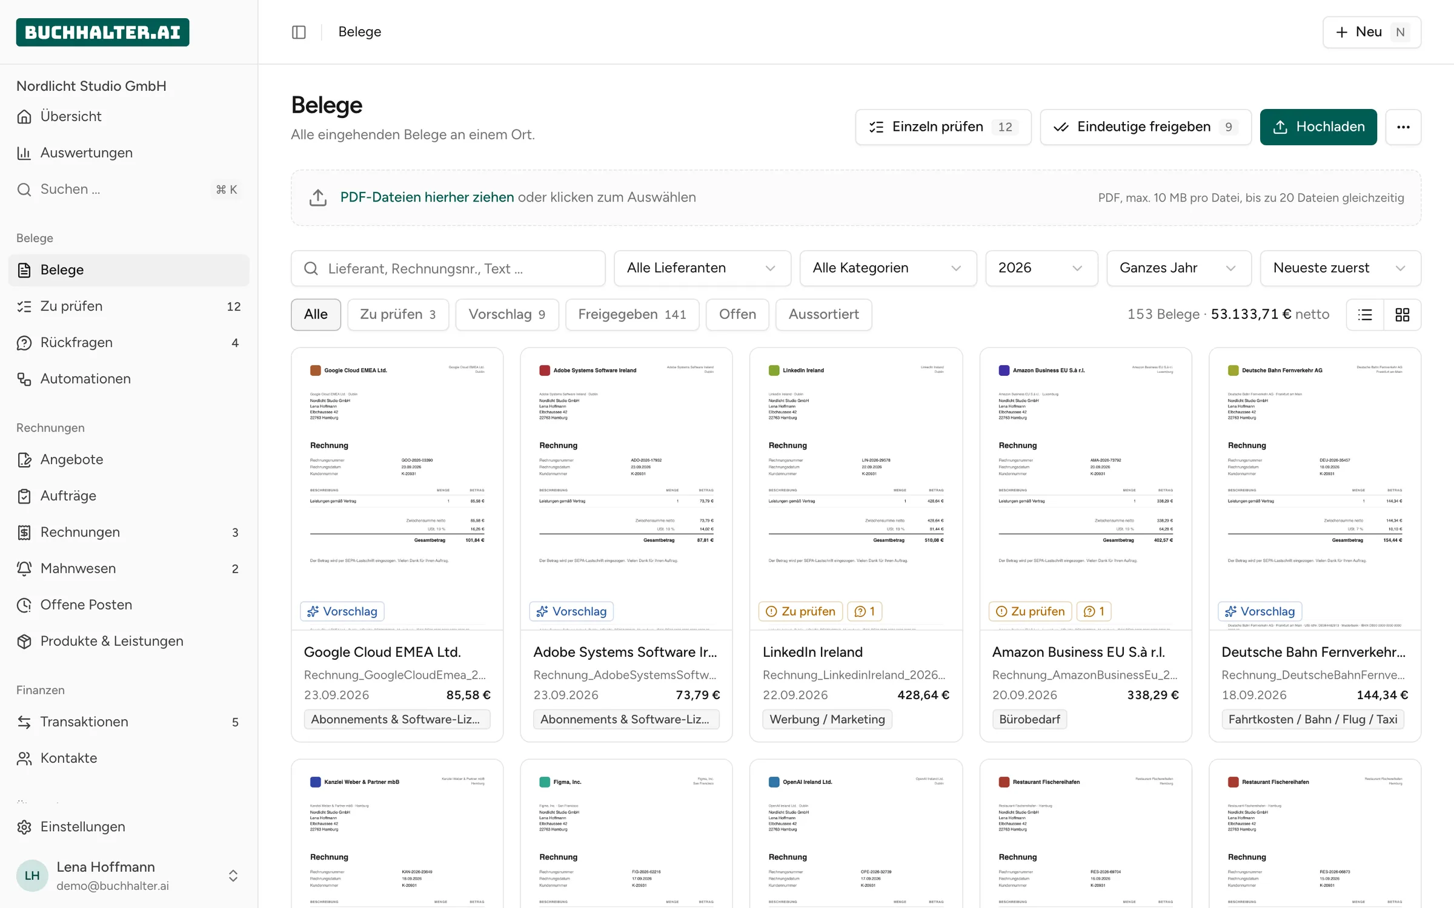Open the Suchen search in sidebar
The image size is (1454, 908).
(128, 189)
